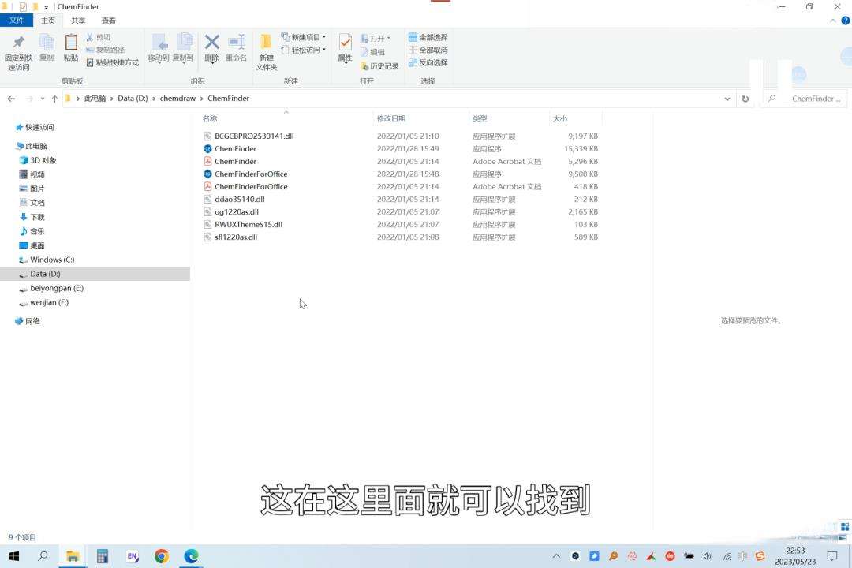
Task: Open the New item dropdown
Action: click(304, 37)
